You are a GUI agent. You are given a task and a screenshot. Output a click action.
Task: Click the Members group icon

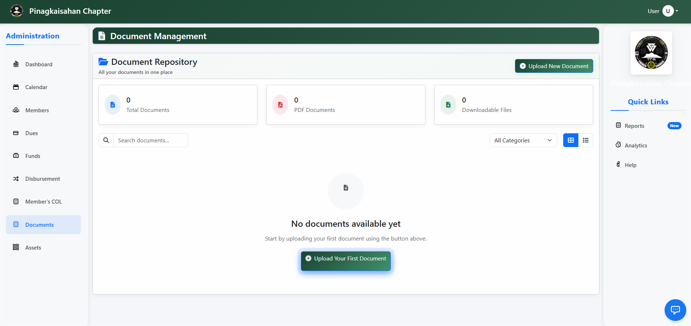coord(16,110)
